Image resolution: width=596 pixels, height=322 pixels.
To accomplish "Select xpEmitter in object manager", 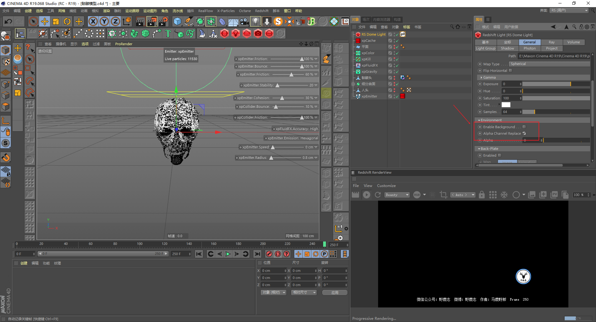I will tap(369, 96).
